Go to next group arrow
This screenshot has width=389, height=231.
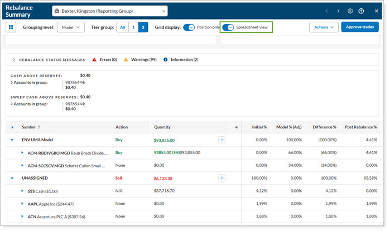338,11
